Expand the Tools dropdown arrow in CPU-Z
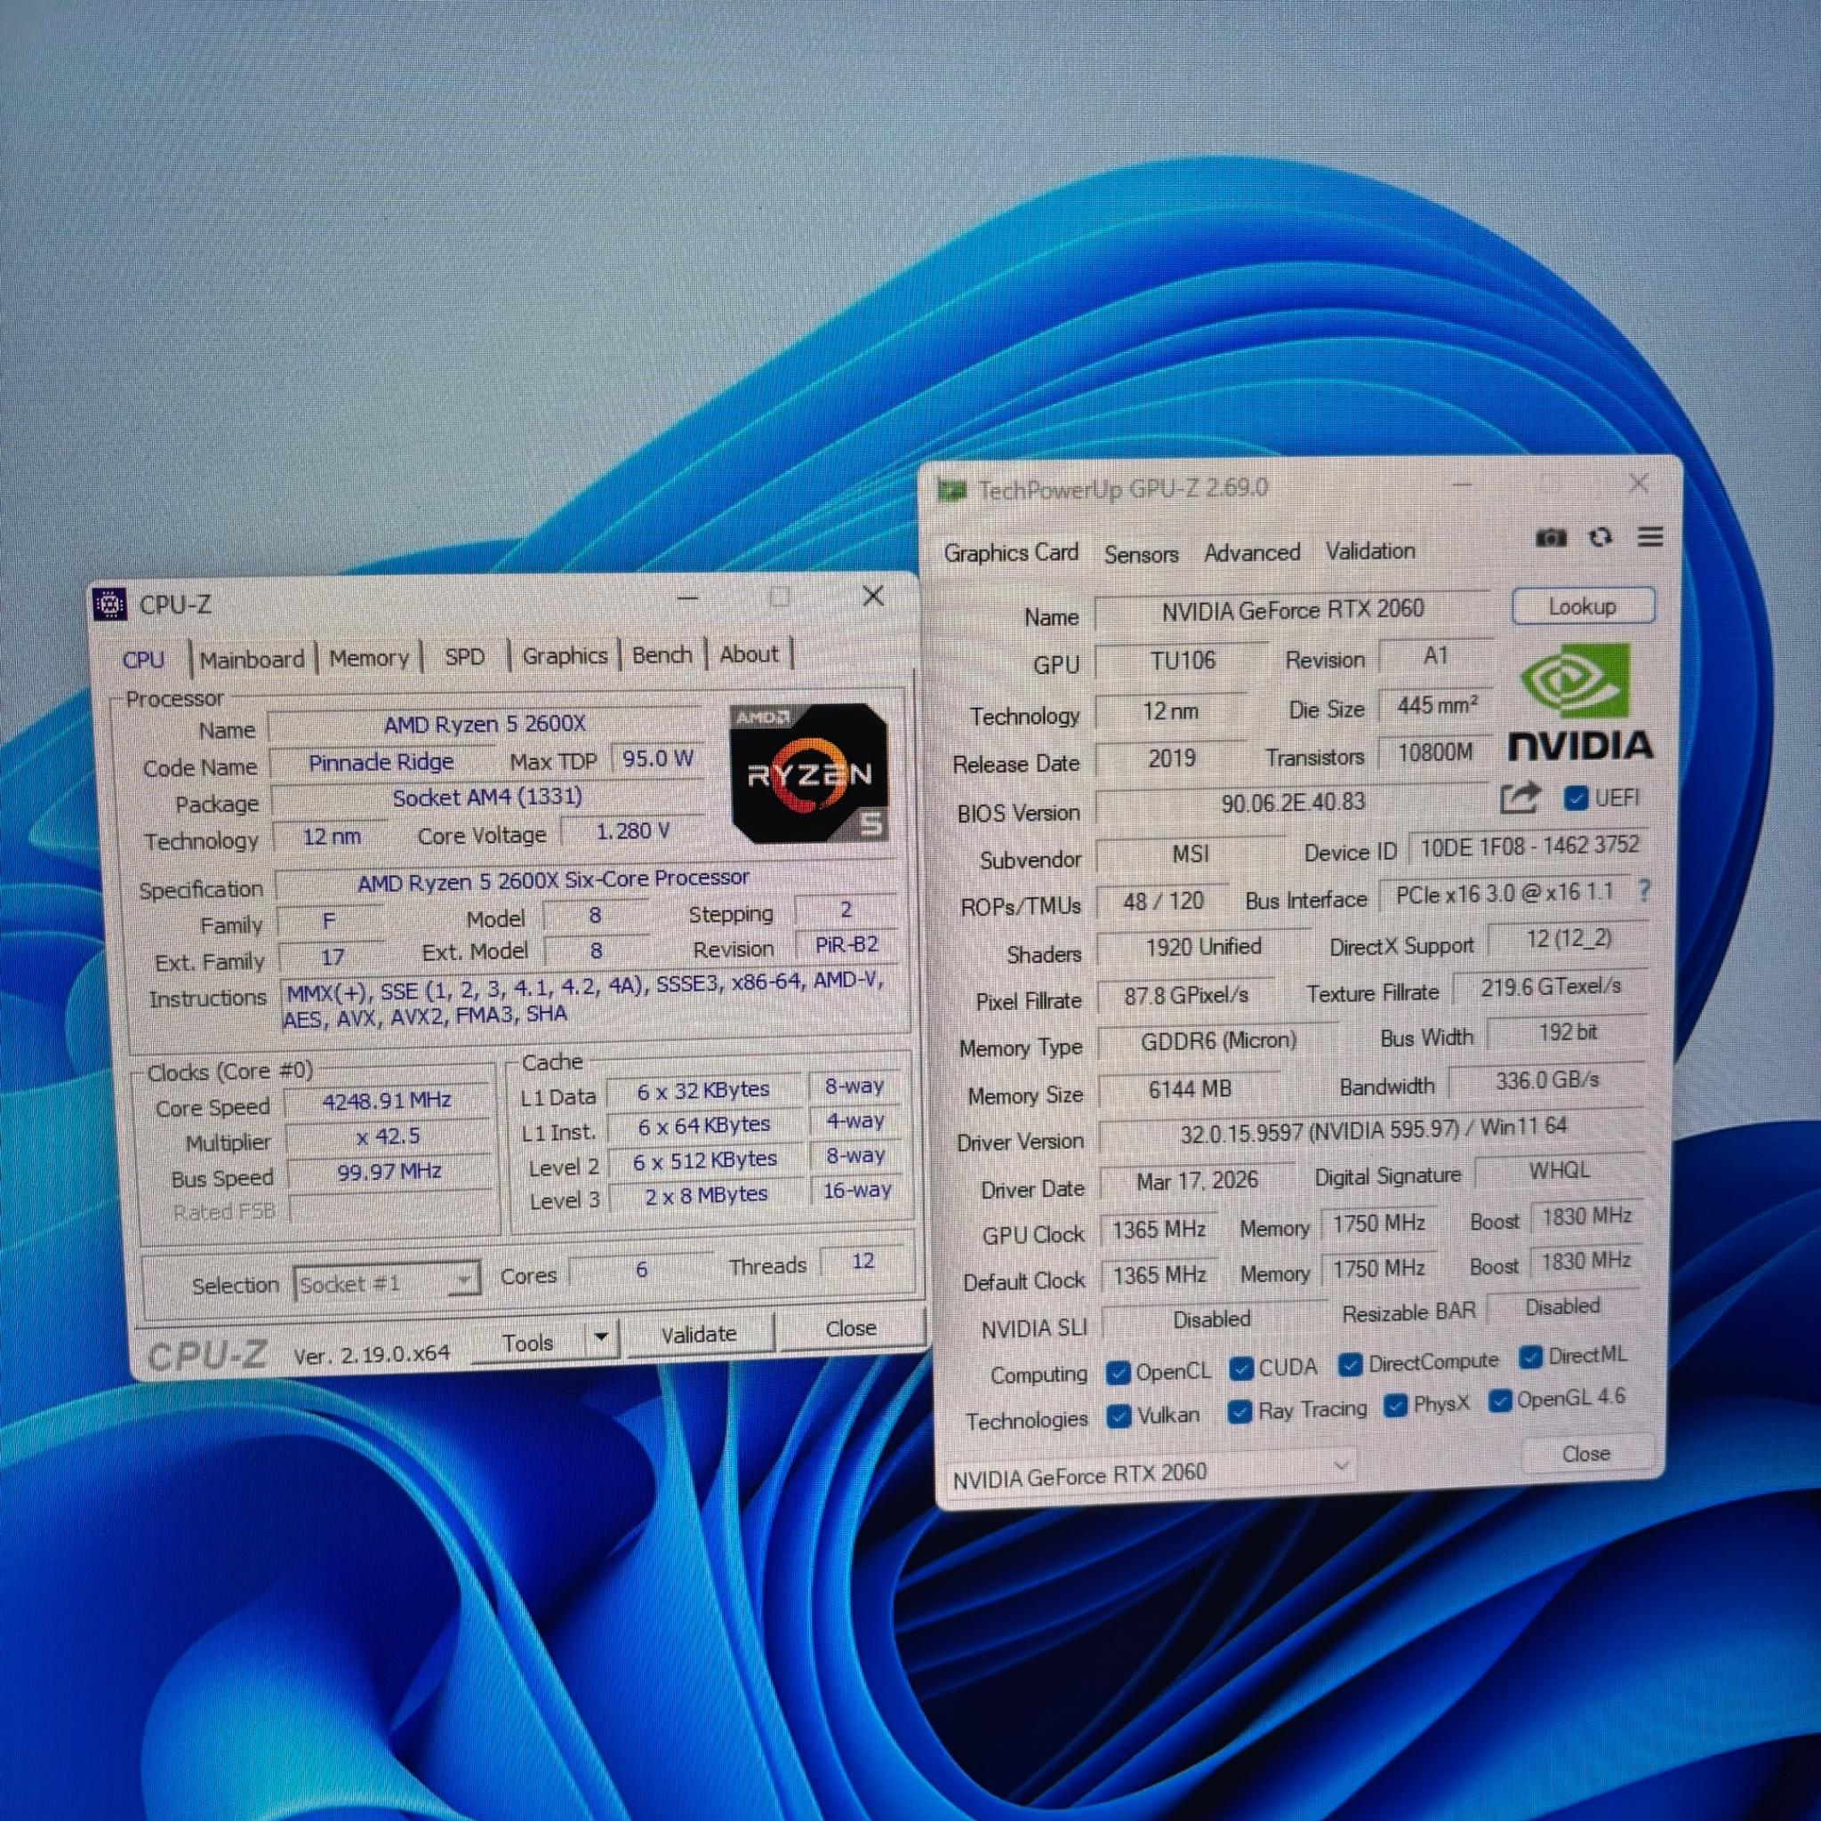This screenshot has width=1821, height=1821. (600, 1337)
